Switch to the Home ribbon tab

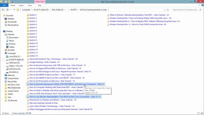(x=13, y=5)
